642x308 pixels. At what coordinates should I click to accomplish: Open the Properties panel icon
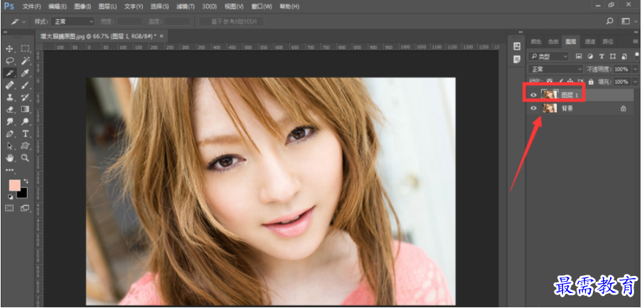(517, 60)
